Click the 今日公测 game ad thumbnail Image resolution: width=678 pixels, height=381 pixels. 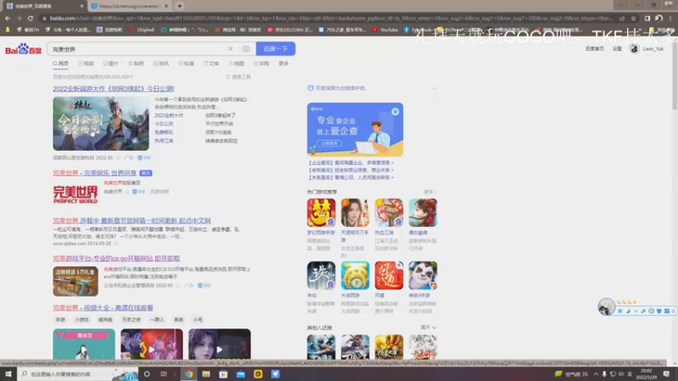tap(101, 124)
